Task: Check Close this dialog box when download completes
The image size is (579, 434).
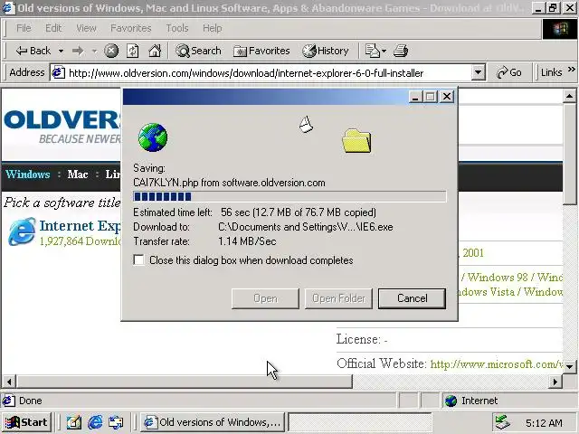Action: click(x=138, y=260)
